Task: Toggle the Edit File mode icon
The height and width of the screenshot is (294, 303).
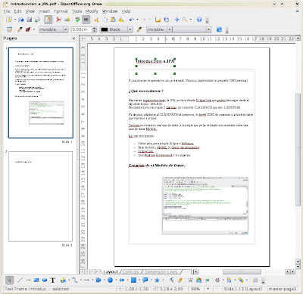Action: 48,20
